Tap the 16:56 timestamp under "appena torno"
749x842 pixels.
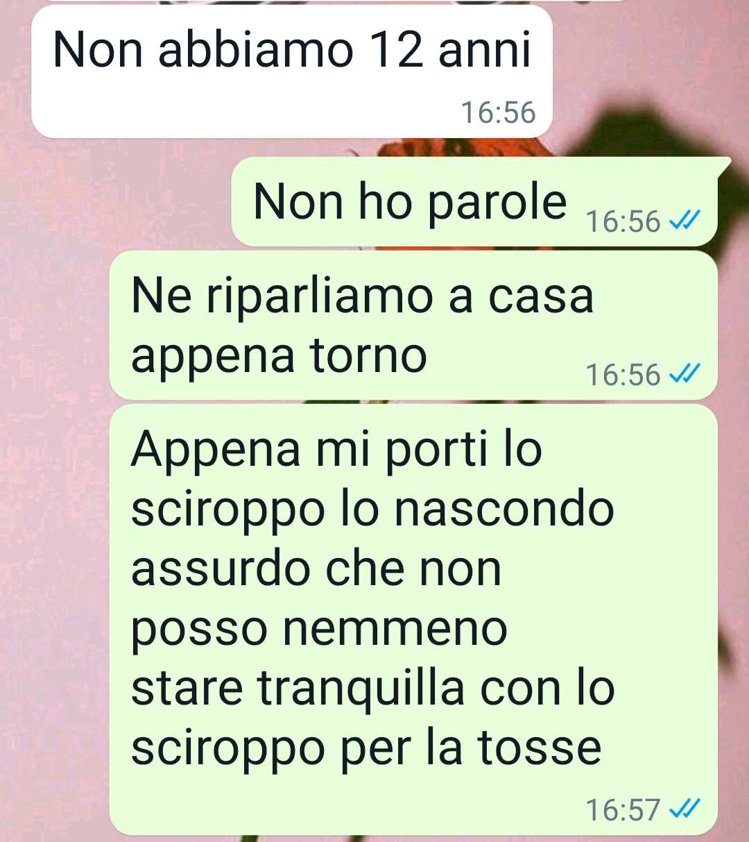pyautogui.click(x=623, y=375)
